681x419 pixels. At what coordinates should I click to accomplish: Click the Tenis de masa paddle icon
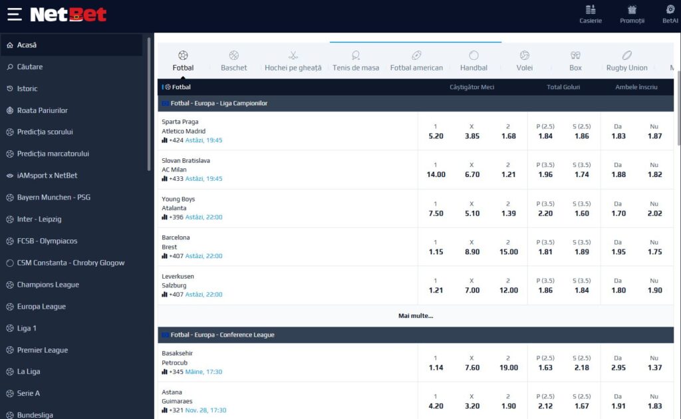(356, 55)
